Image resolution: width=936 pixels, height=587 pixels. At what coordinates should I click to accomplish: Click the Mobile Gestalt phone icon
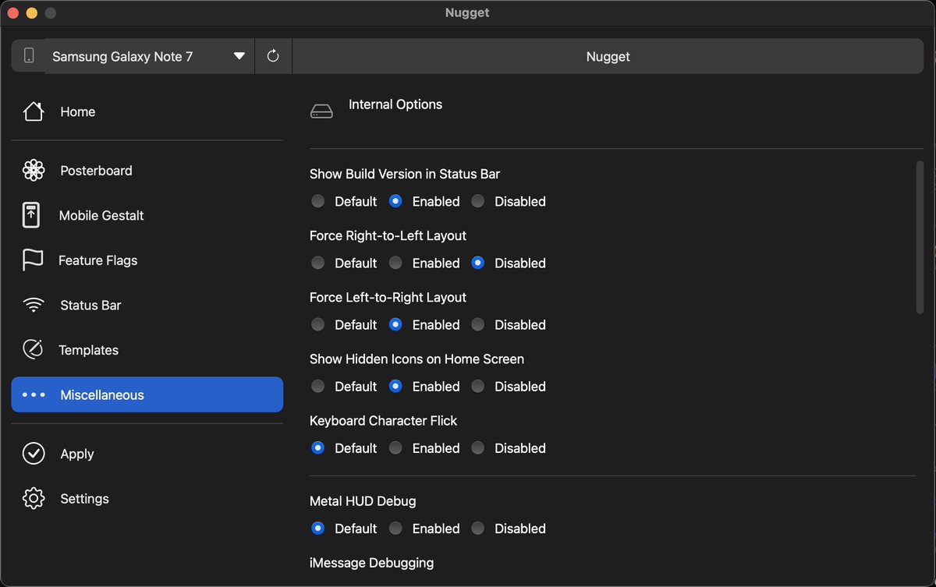31,215
